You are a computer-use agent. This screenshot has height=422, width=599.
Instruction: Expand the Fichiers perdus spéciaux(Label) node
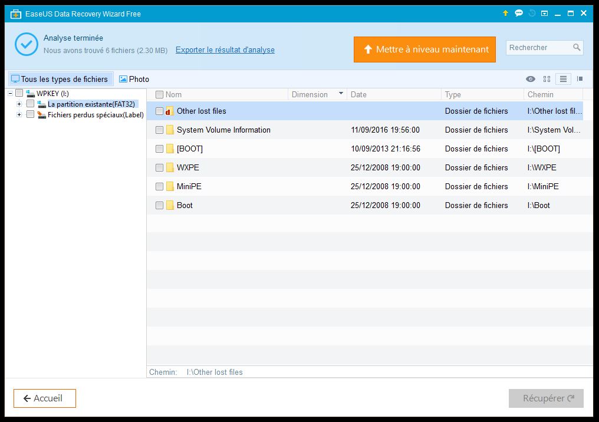coord(19,114)
